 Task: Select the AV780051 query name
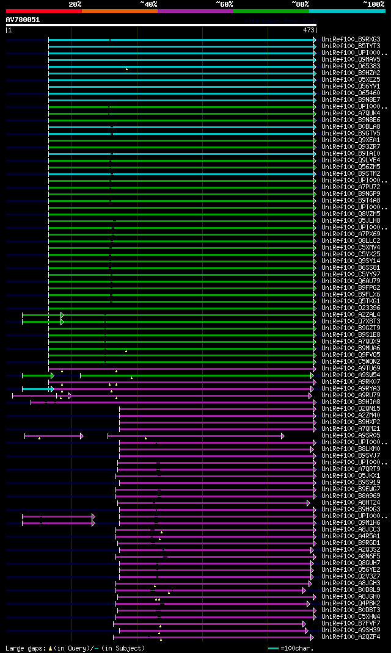[x=23, y=20]
